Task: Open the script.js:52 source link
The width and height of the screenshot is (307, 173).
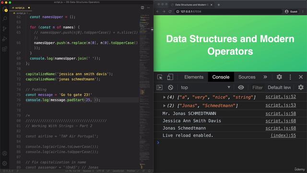Action: (281, 97)
